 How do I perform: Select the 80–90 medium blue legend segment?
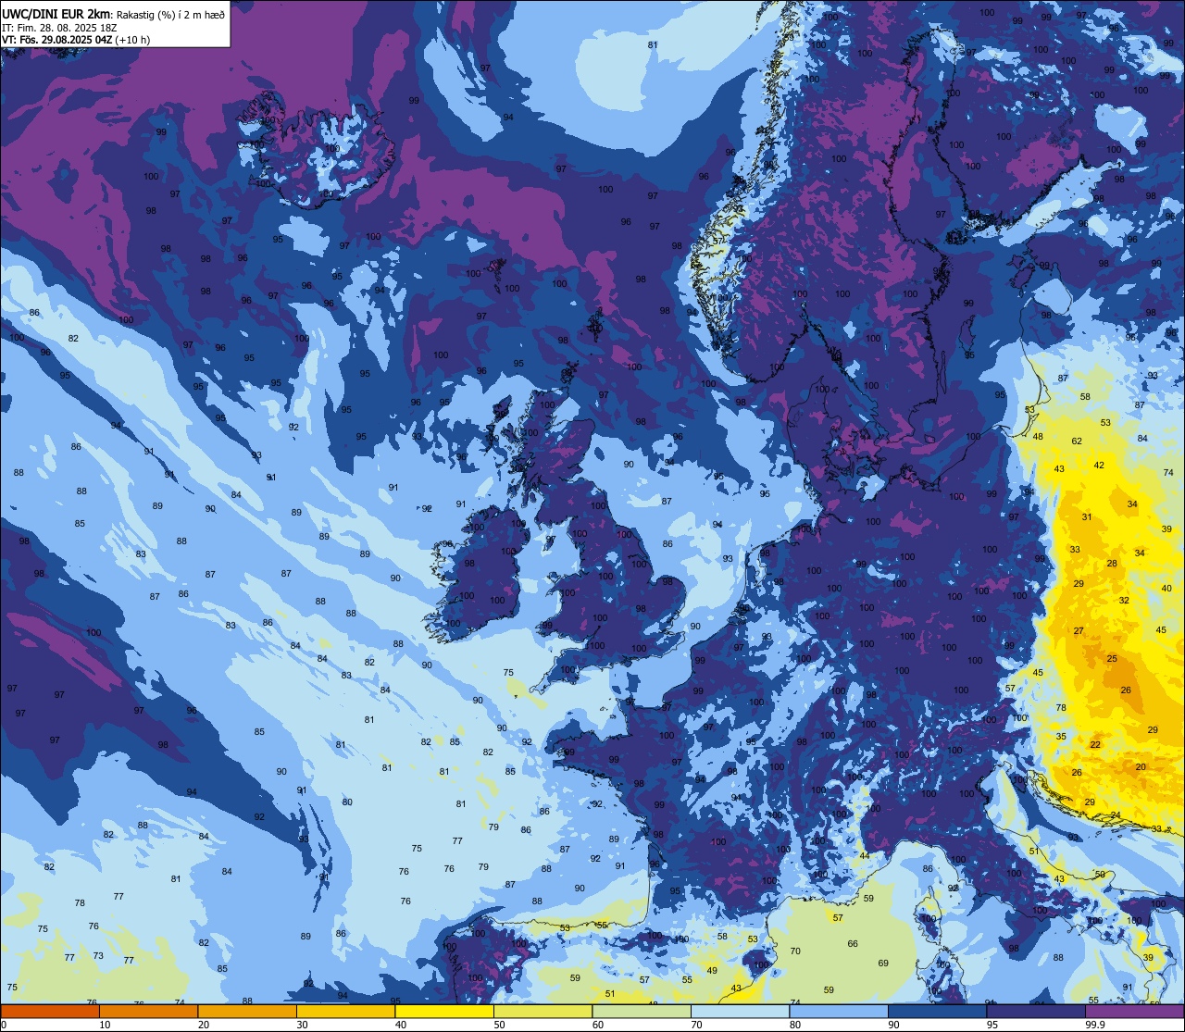[x=839, y=1012]
